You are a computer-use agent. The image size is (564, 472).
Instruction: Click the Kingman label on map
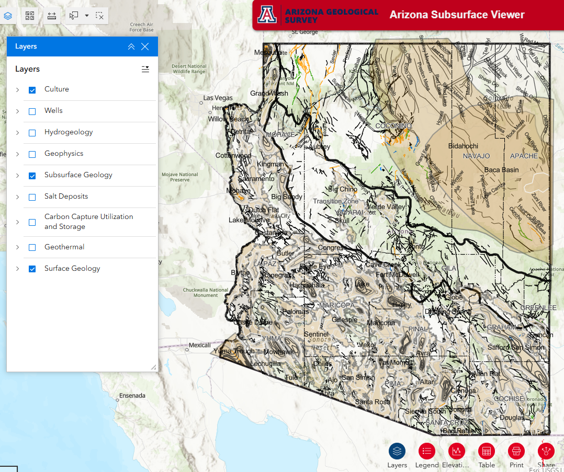270,164
